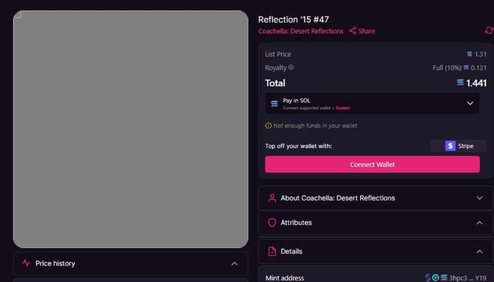494x282 pixels.
Task: Expand About Coachella: Desert Reflections section
Action: click(x=479, y=198)
